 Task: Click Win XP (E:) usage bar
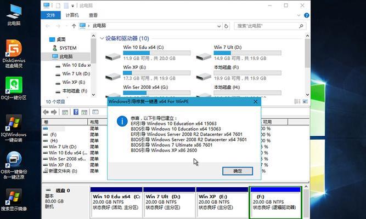pyautogui.click(x=156, y=73)
